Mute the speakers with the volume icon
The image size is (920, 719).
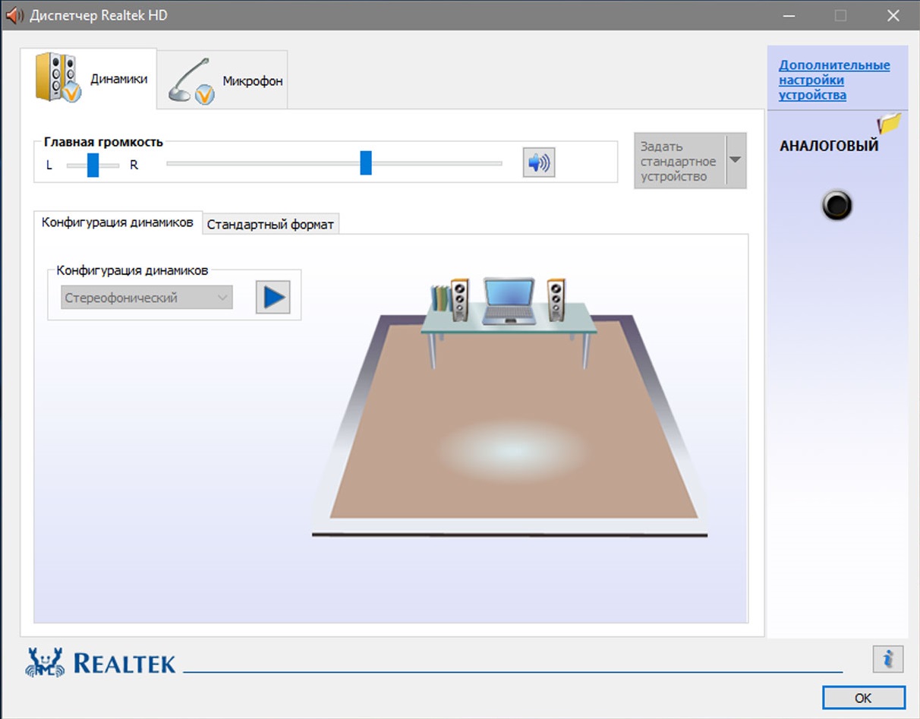click(539, 162)
